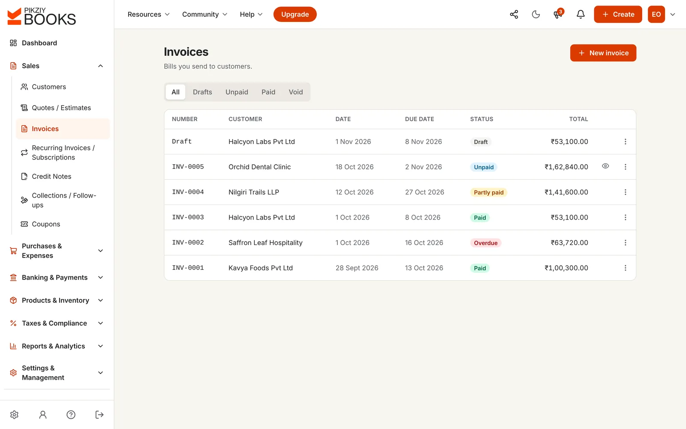Click the profile icon at sidebar bottom
Image resolution: width=686 pixels, height=429 pixels.
pos(43,414)
